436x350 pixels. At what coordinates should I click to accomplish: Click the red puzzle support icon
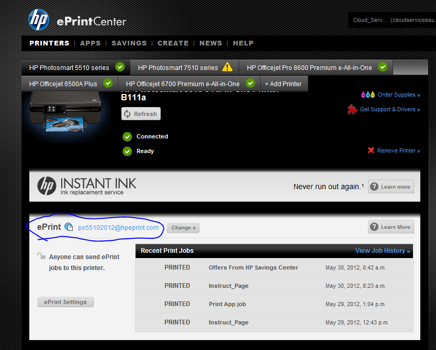point(352,109)
